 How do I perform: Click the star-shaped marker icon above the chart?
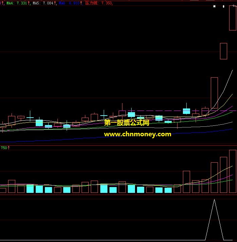214,6
